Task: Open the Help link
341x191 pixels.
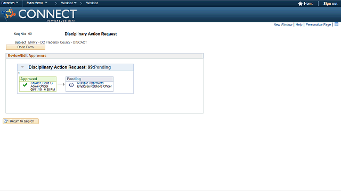Action: tap(299, 25)
